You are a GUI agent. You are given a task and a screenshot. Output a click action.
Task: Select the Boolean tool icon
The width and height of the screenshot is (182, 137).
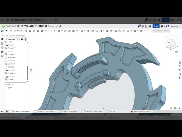[93, 31]
